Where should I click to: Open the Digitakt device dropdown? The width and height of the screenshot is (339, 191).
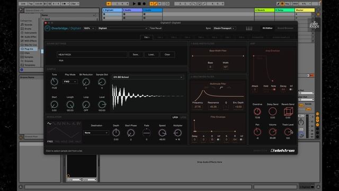[123, 28]
